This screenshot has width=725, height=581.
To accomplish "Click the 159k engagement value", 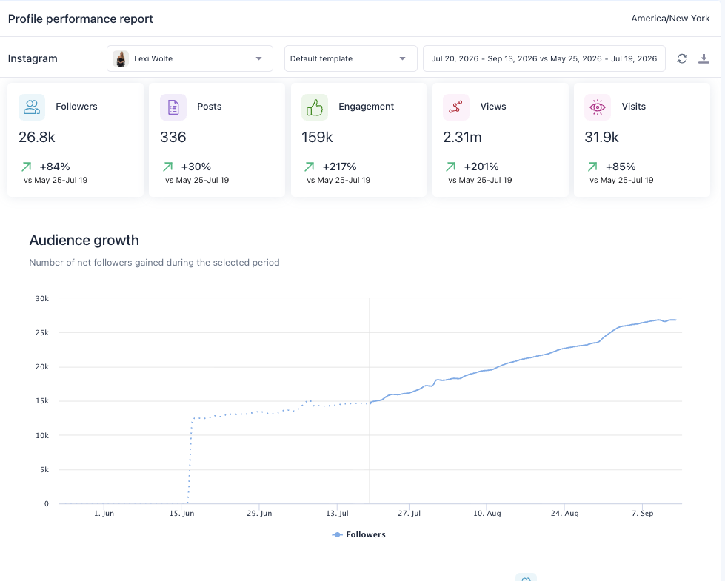I will point(317,137).
